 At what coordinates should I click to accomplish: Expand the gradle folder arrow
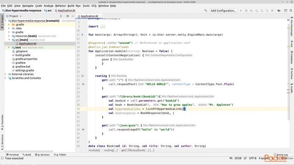click(x=9, y=32)
